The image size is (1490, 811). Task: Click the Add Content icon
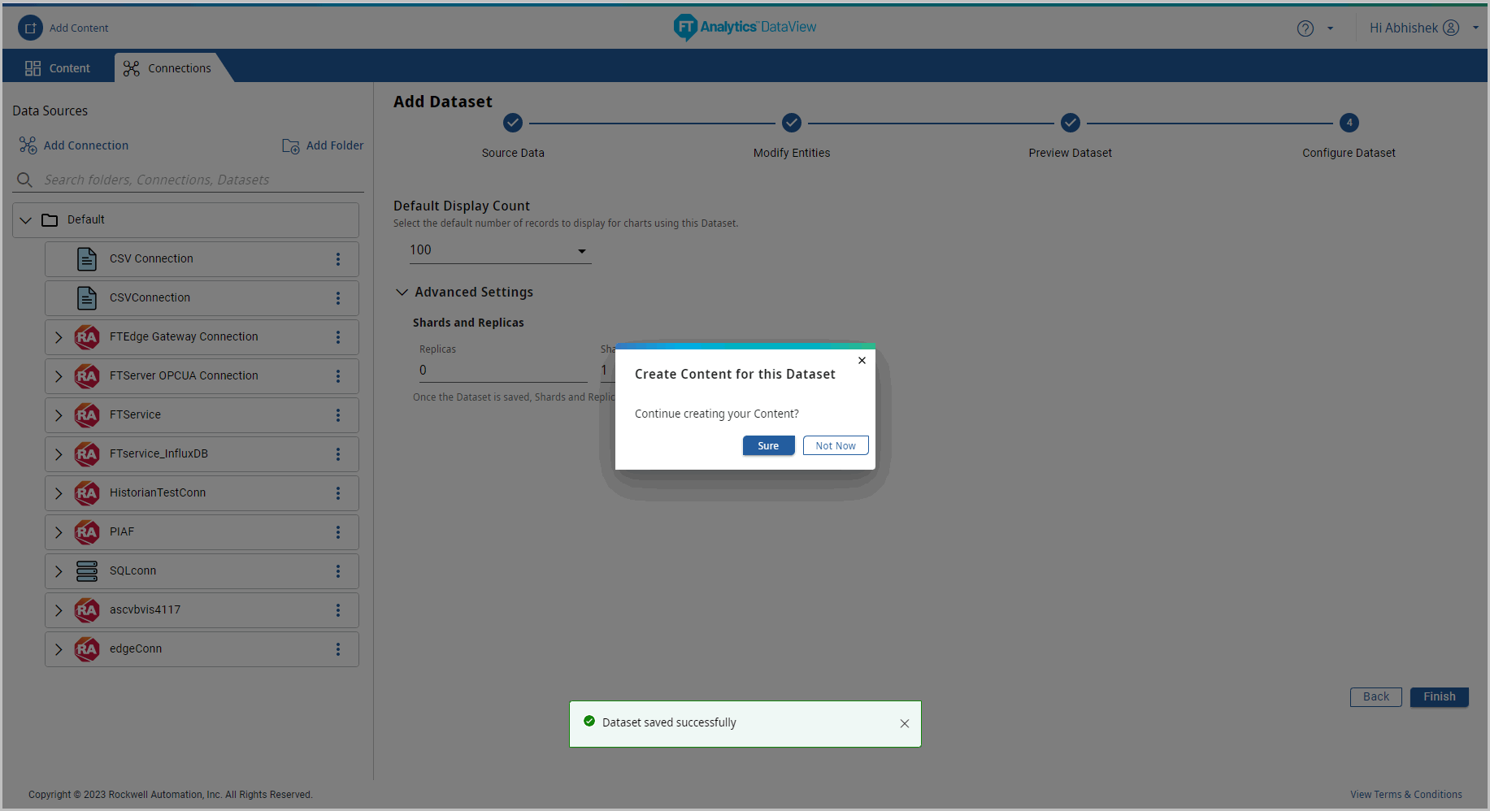point(30,28)
